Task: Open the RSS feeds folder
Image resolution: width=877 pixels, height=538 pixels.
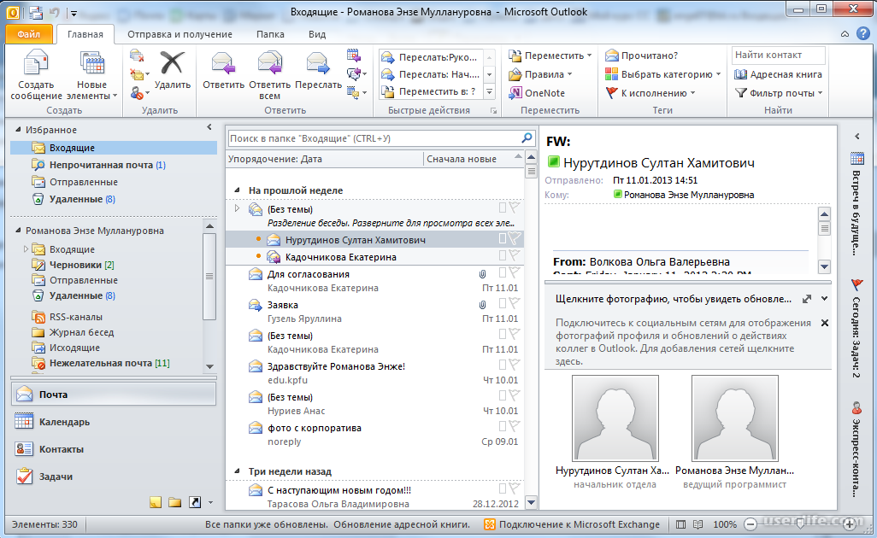Action: click(x=75, y=317)
